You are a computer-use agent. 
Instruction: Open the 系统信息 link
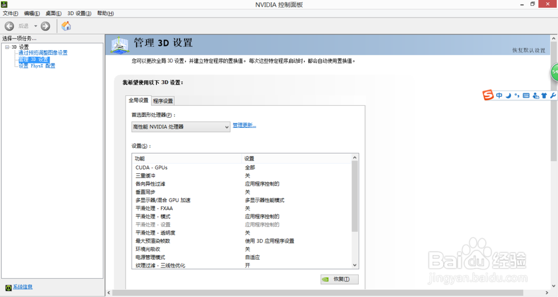(23, 287)
